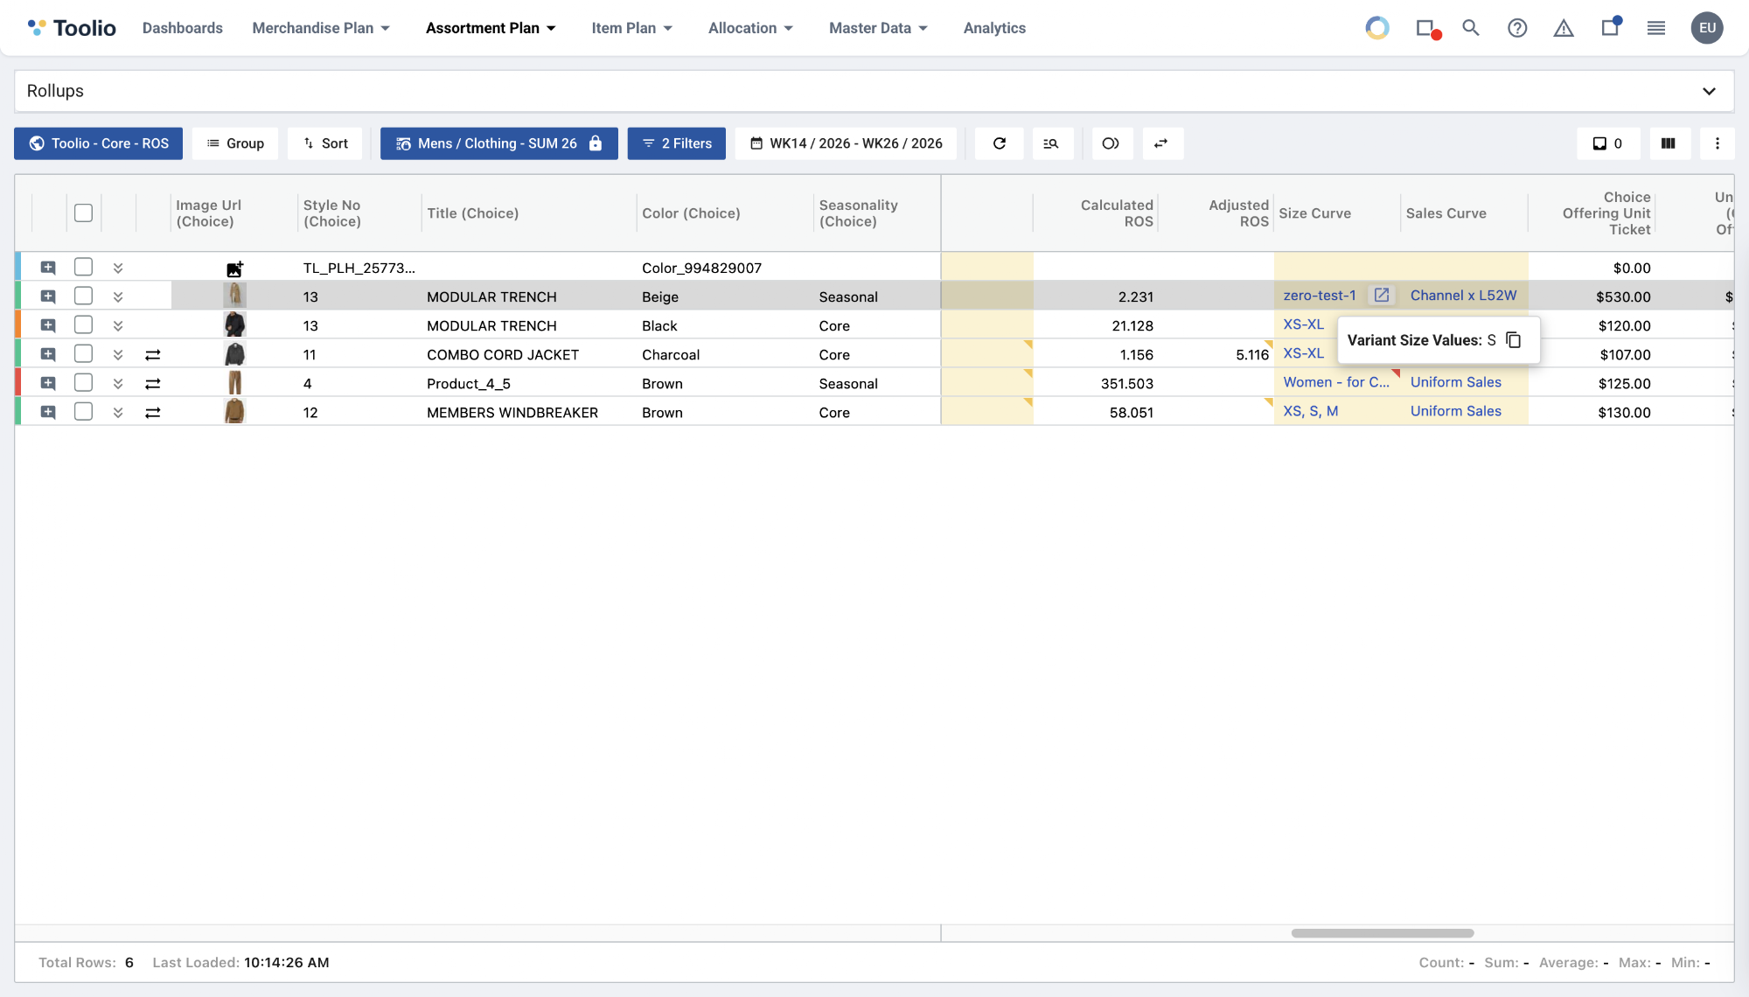Screen dimensions: 1749x997
Task: Click swap icon on MEMBERS WINDBREAKER row
Action: [153, 412]
